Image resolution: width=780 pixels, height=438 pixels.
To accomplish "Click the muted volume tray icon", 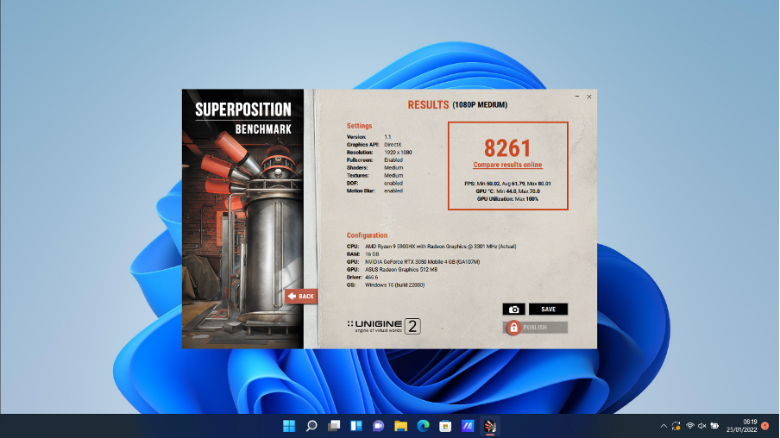I will [x=701, y=426].
